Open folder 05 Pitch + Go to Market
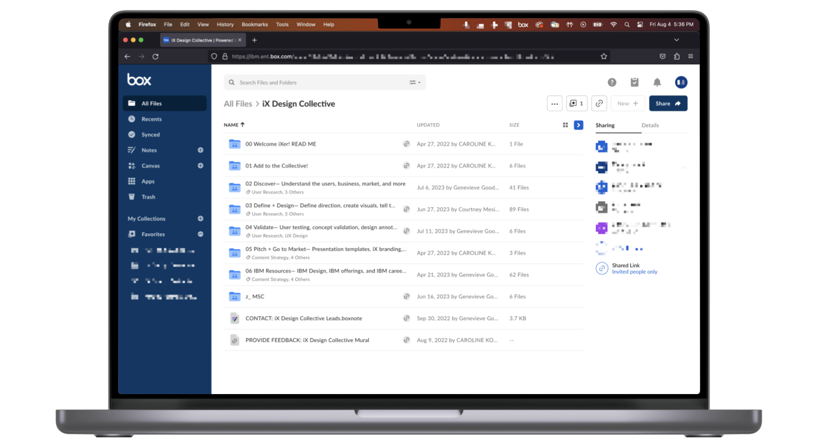This screenshot has height=447, width=818. point(326,249)
